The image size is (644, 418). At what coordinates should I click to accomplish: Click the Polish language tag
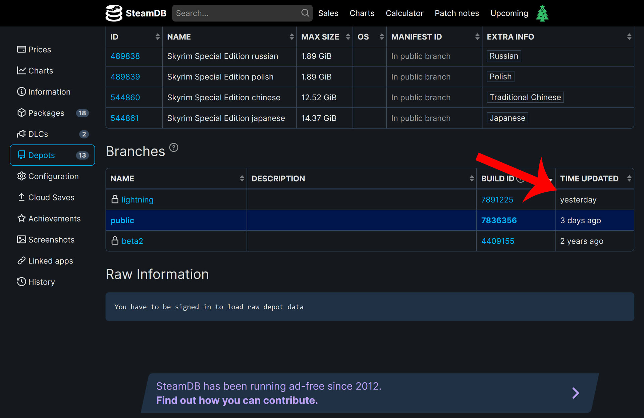[500, 77]
